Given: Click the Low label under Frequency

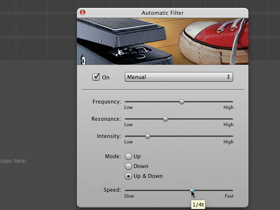Looking at the screenshot, I should (x=128, y=107).
